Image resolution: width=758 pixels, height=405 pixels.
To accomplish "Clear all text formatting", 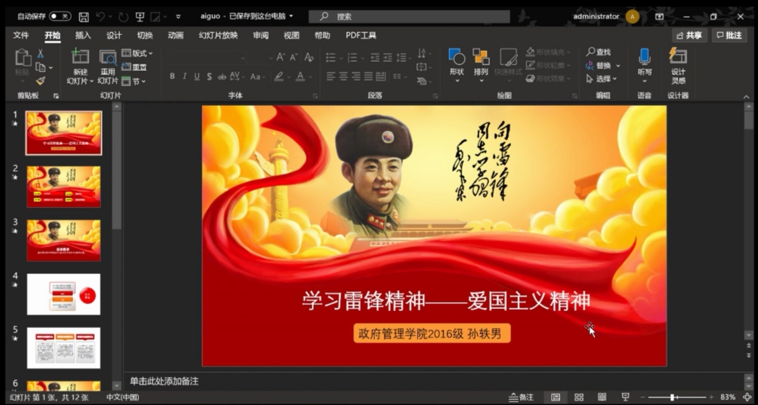I will [309, 57].
